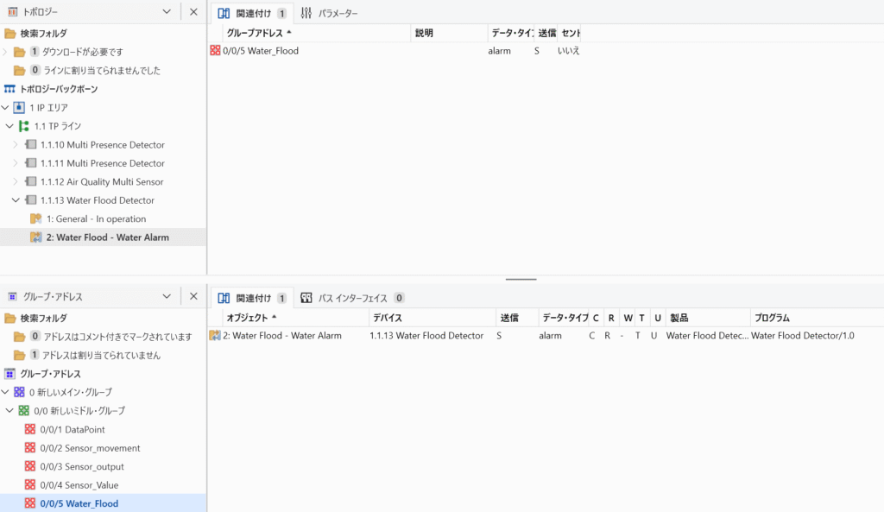Viewport: 884px width, 512px height.
Task: Open upper 'パラメーター' tab
Action: [330, 13]
